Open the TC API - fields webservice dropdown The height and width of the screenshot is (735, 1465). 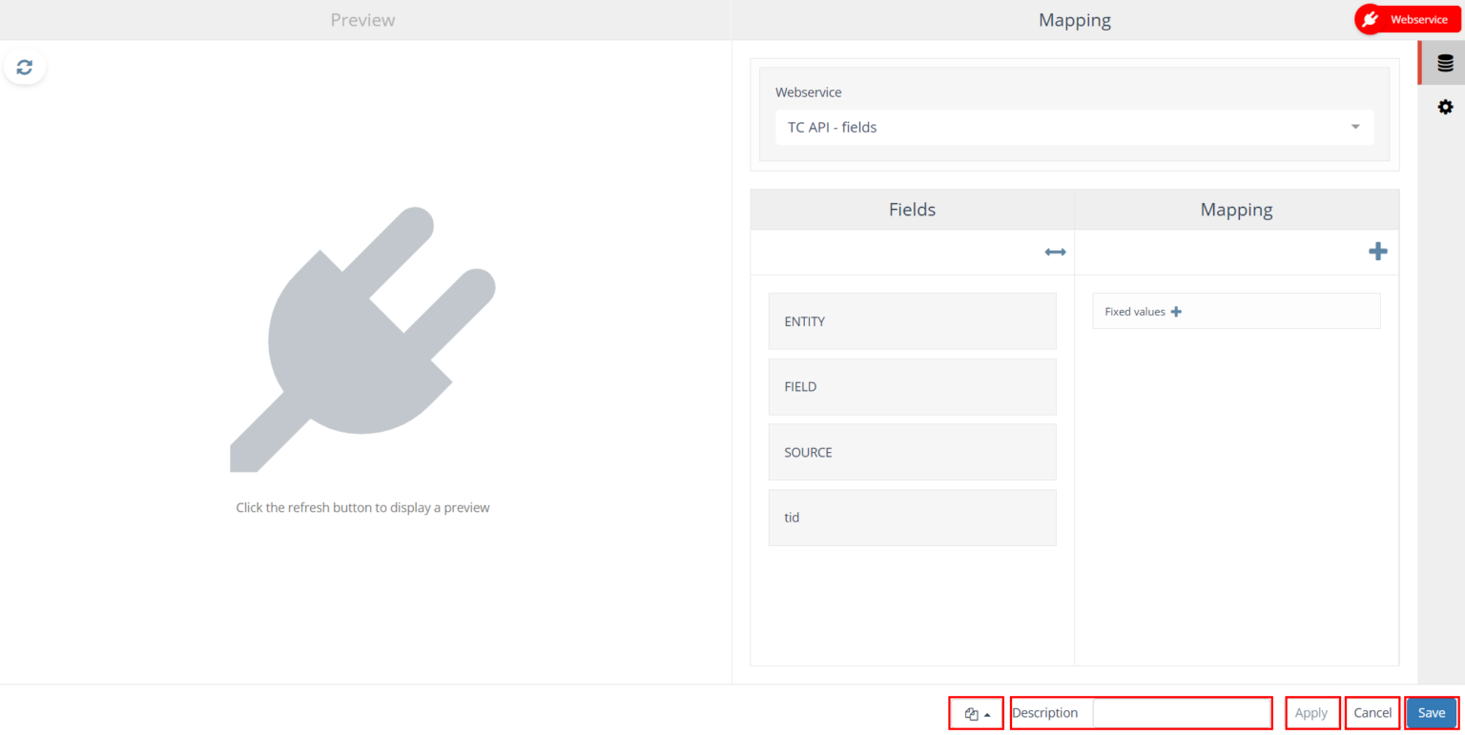[x=1075, y=127]
